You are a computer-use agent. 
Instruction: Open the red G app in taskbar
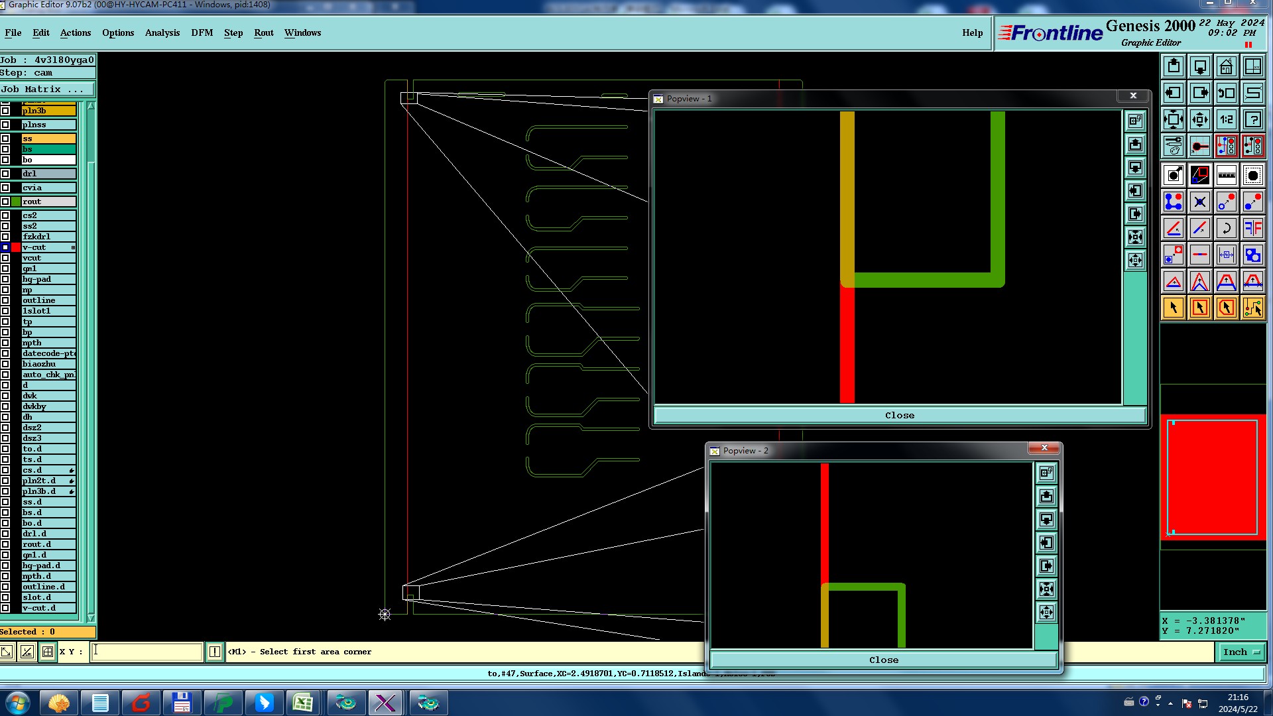pyautogui.click(x=141, y=703)
